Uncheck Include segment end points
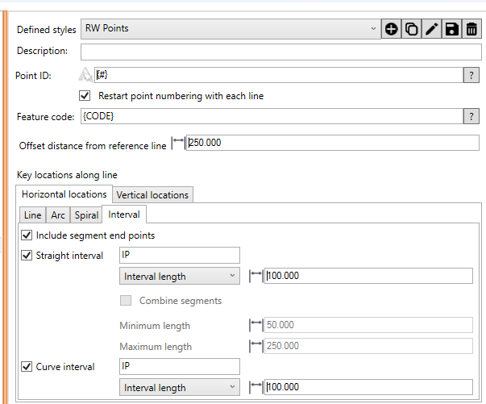 (x=28, y=235)
